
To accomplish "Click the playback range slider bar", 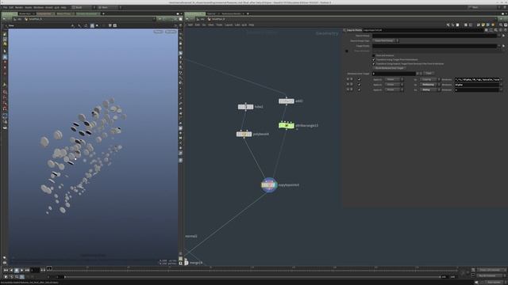I will point(252,277).
